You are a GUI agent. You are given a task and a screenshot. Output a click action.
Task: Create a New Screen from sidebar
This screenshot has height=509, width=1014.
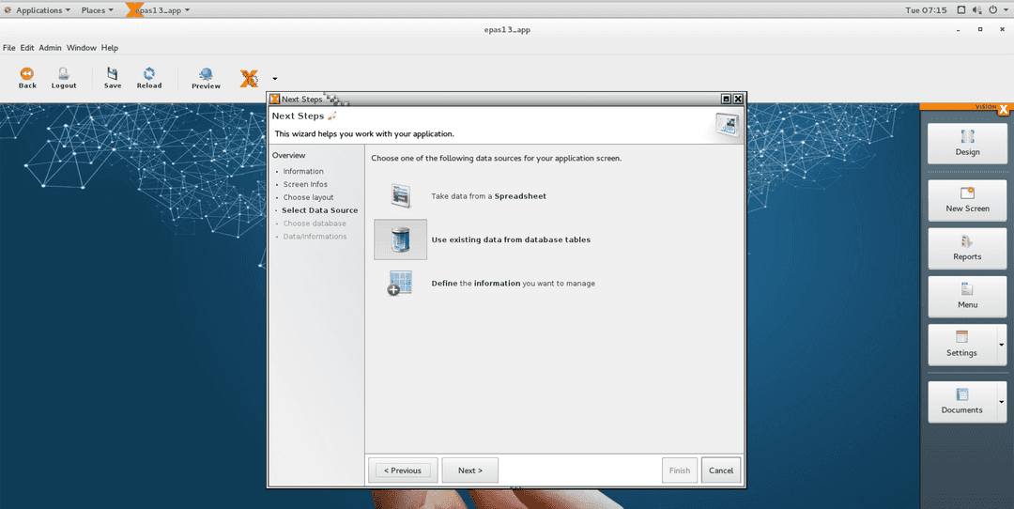967,199
